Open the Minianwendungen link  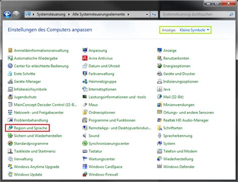[179, 105]
